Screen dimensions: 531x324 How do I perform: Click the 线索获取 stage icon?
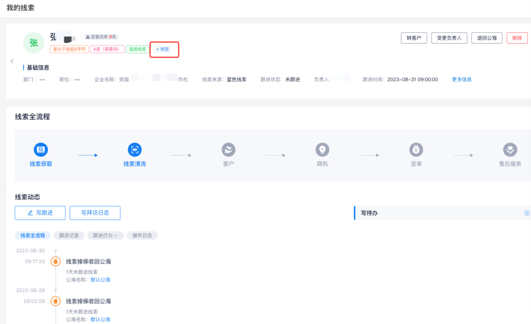41,150
